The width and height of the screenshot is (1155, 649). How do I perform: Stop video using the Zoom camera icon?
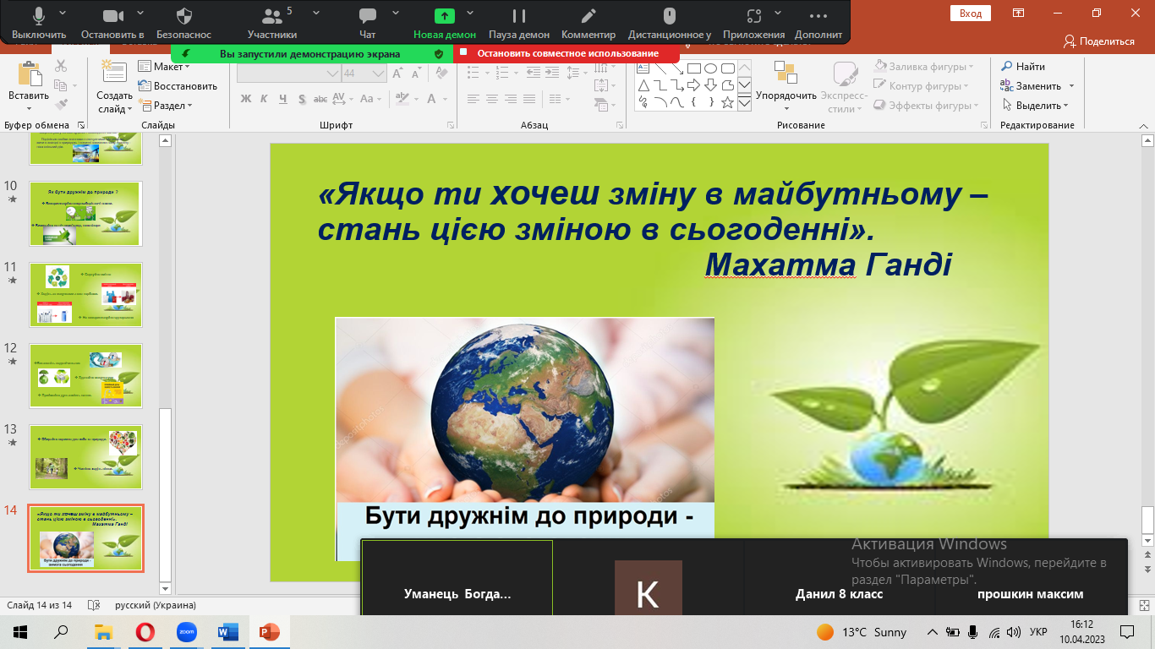coord(112,16)
